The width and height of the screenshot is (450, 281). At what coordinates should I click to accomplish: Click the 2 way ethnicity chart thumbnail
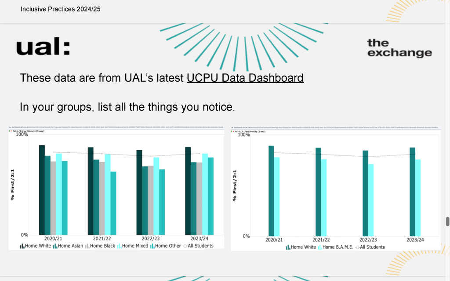click(336, 188)
